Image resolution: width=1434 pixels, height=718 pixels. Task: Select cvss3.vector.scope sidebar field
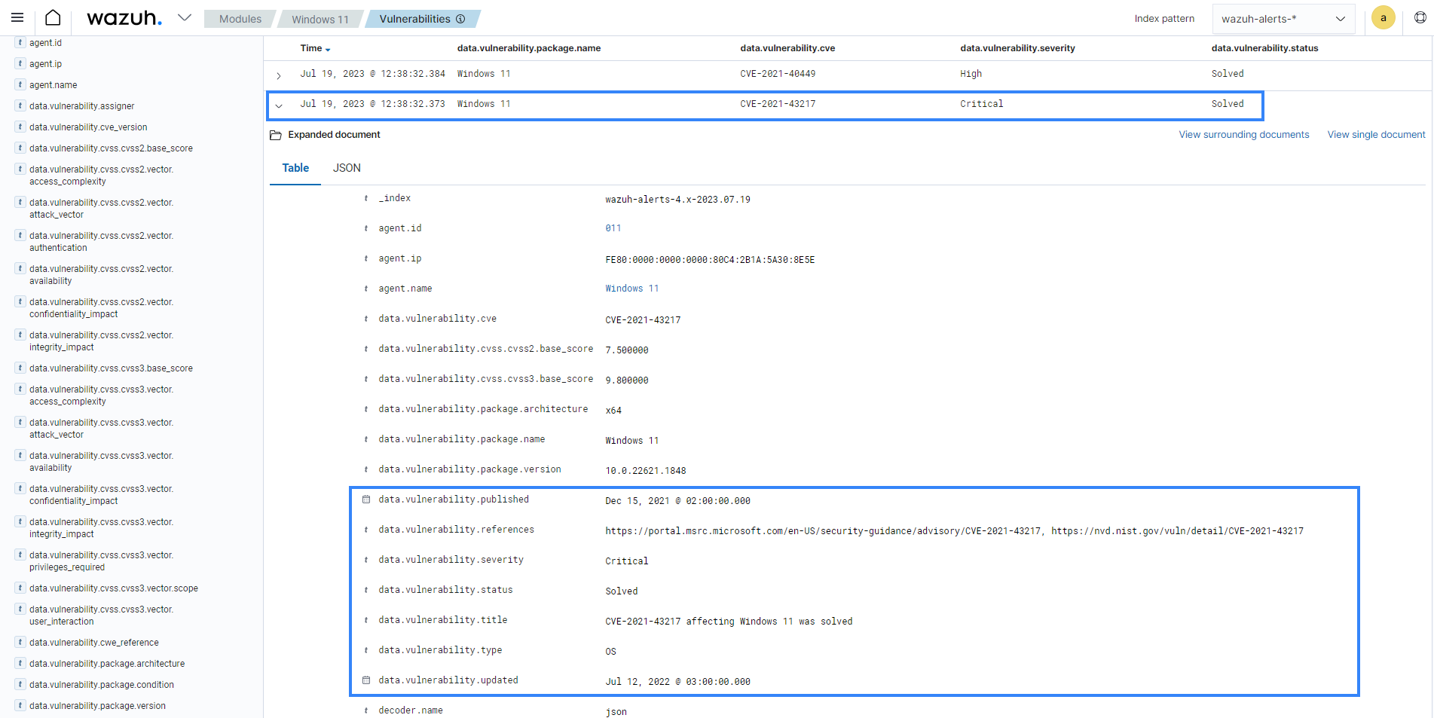coord(114,588)
